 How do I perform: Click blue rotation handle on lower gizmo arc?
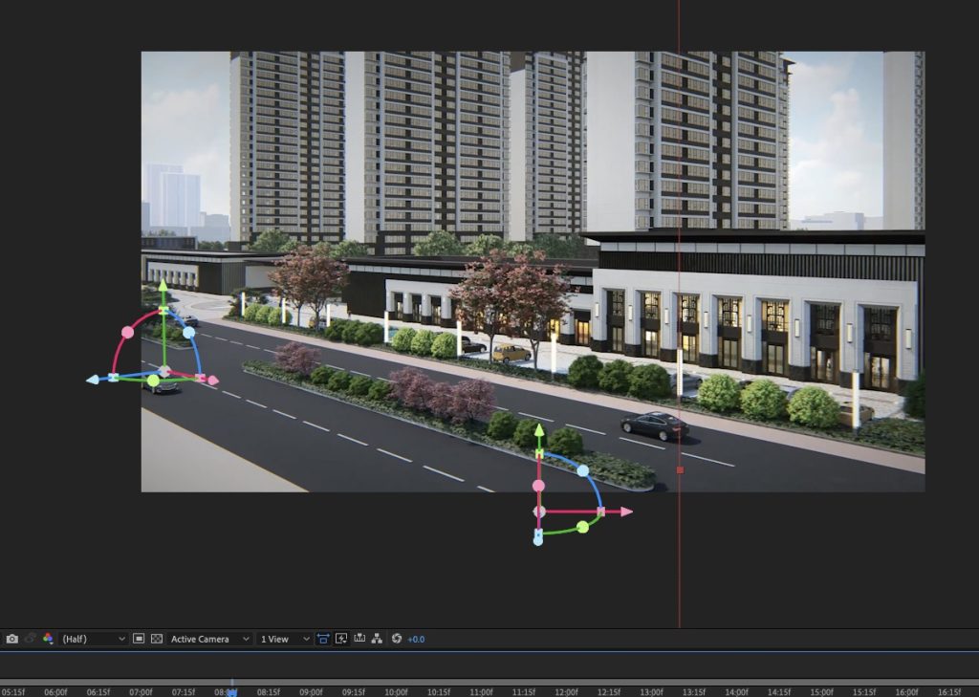click(x=582, y=470)
